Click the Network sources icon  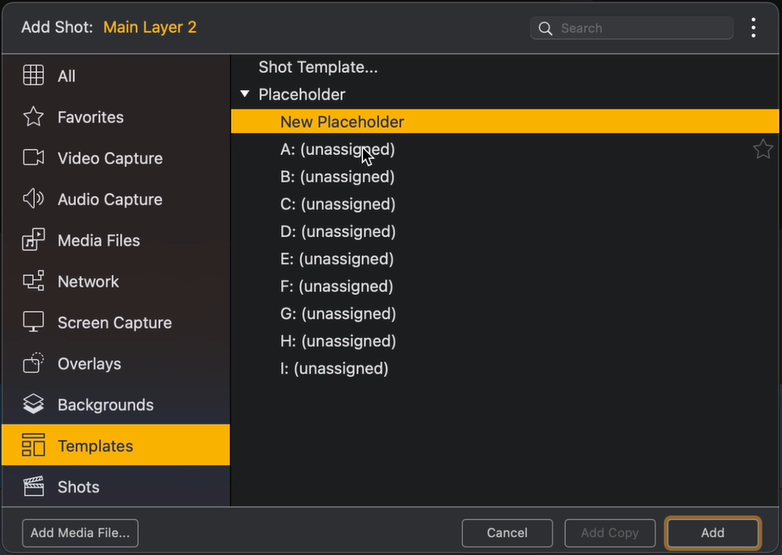pos(33,281)
